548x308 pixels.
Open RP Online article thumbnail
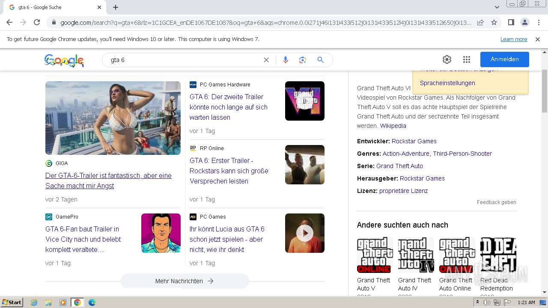(305, 165)
